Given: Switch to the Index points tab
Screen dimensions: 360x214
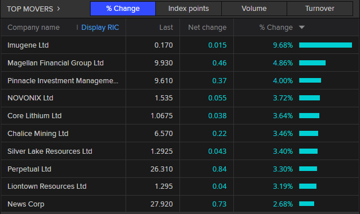Looking at the screenshot, I should pos(189,9).
